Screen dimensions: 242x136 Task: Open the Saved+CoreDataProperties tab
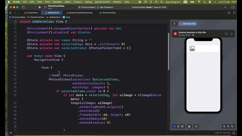click(79, 12)
